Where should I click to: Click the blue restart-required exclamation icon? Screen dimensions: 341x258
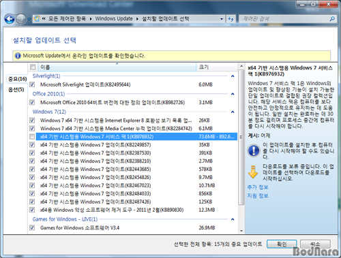tap(254, 150)
